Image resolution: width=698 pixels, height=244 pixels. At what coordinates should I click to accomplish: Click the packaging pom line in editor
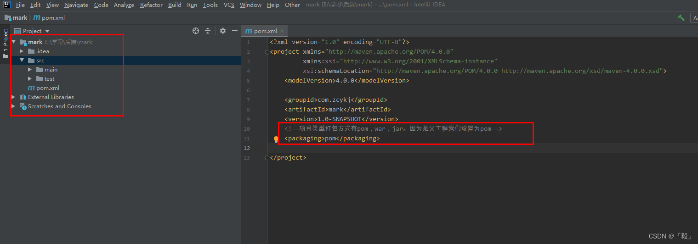332,139
